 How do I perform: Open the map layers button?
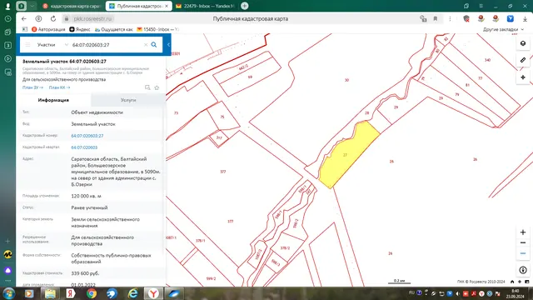523,43
